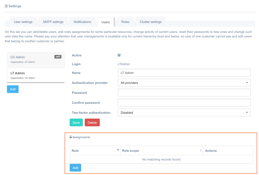Click into the Confirm password field

pos(184,103)
